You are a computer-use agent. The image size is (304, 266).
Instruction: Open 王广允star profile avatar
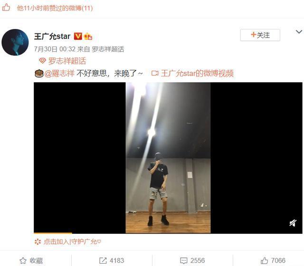[15, 42]
